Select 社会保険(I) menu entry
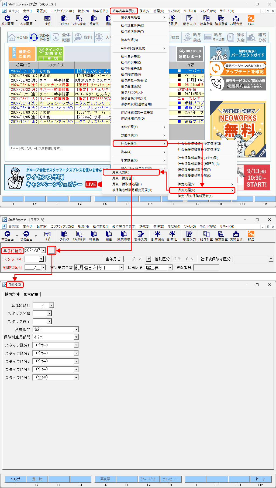 tap(140, 144)
